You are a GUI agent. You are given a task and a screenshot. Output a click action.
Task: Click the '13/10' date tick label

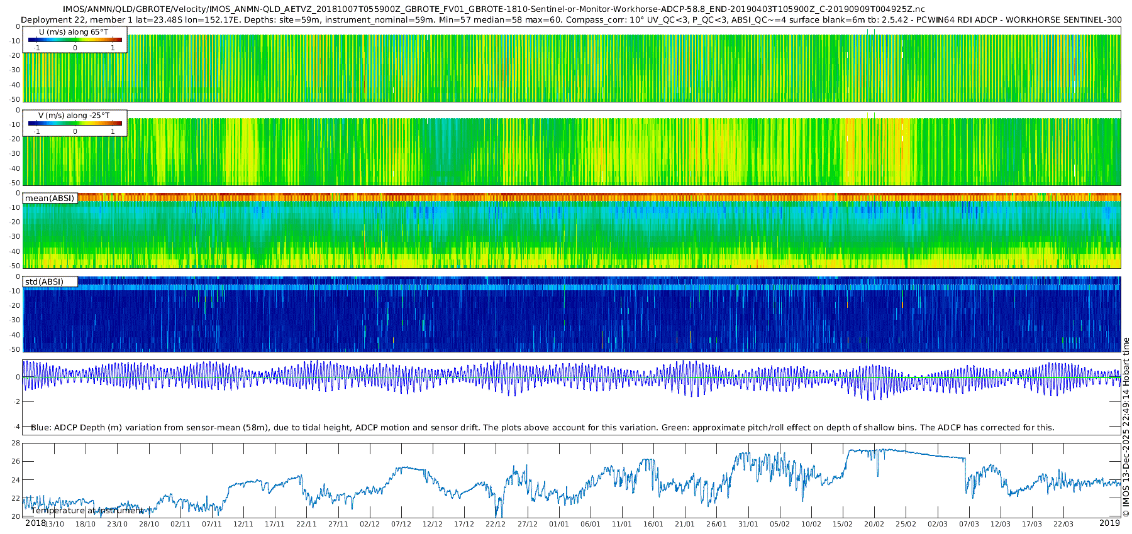tap(54, 524)
